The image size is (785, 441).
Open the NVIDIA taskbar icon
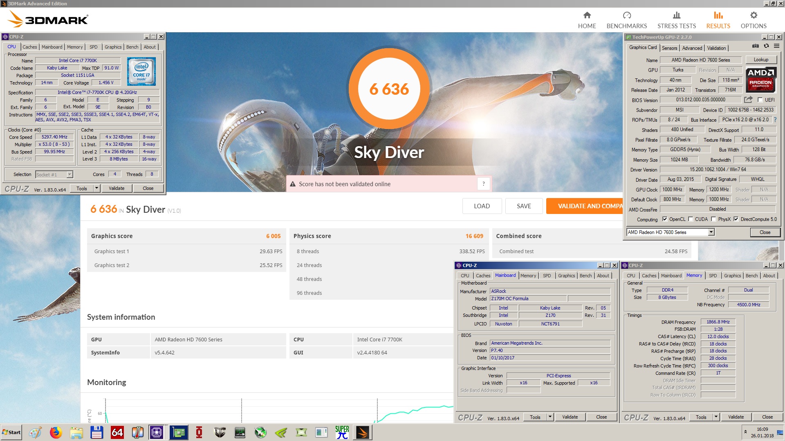(x=281, y=432)
